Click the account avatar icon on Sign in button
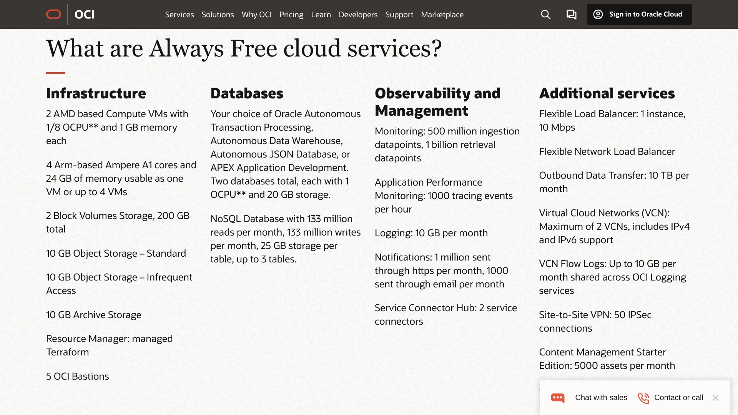The height and width of the screenshot is (415, 738). tap(598, 14)
